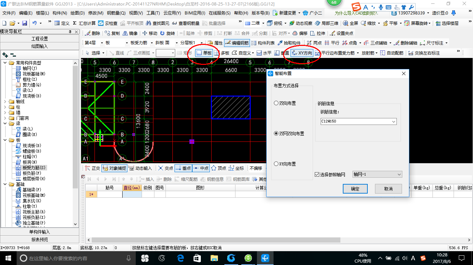473x265 pixels.
Task: Open 工具(T) menu
Action: pos(153,13)
